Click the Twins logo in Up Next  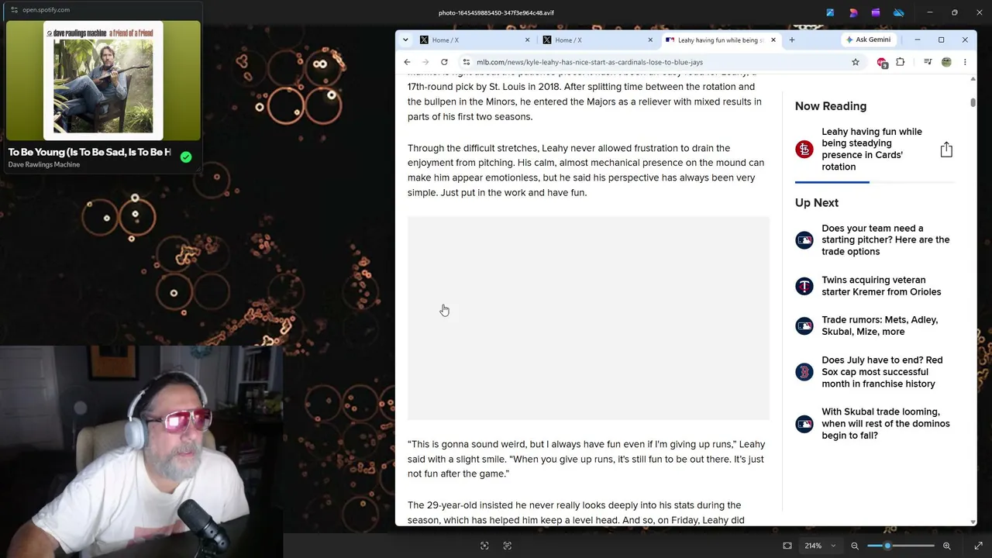(x=804, y=286)
